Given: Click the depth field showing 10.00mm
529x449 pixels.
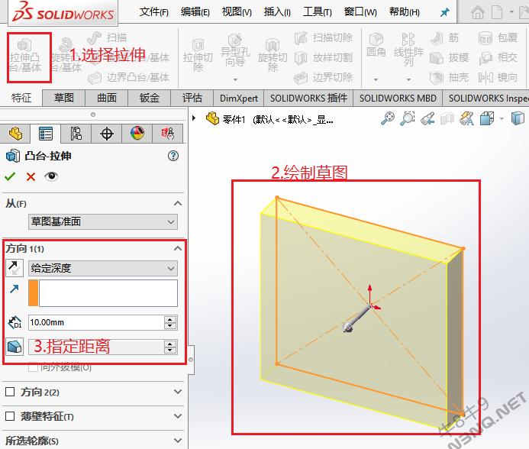Looking at the screenshot, I should pyautogui.click(x=96, y=322).
